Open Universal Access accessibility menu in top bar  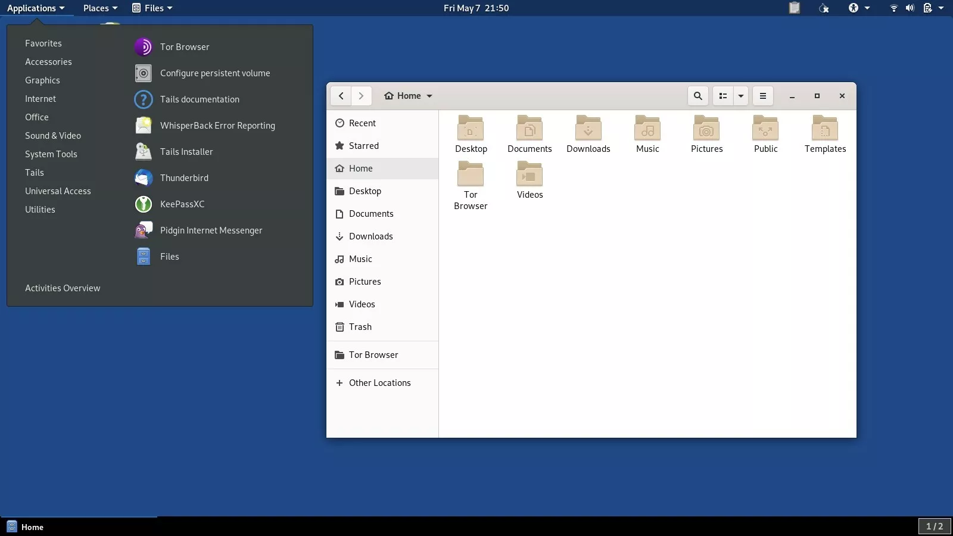tap(859, 8)
